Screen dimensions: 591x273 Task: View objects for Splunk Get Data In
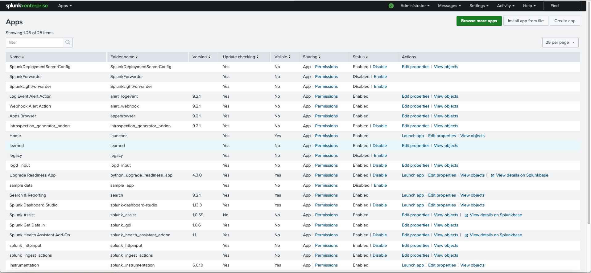click(446, 225)
